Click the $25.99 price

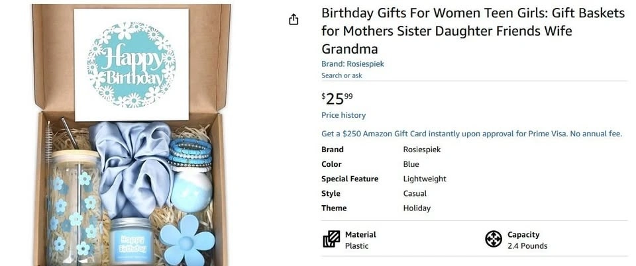pos(337,99)
